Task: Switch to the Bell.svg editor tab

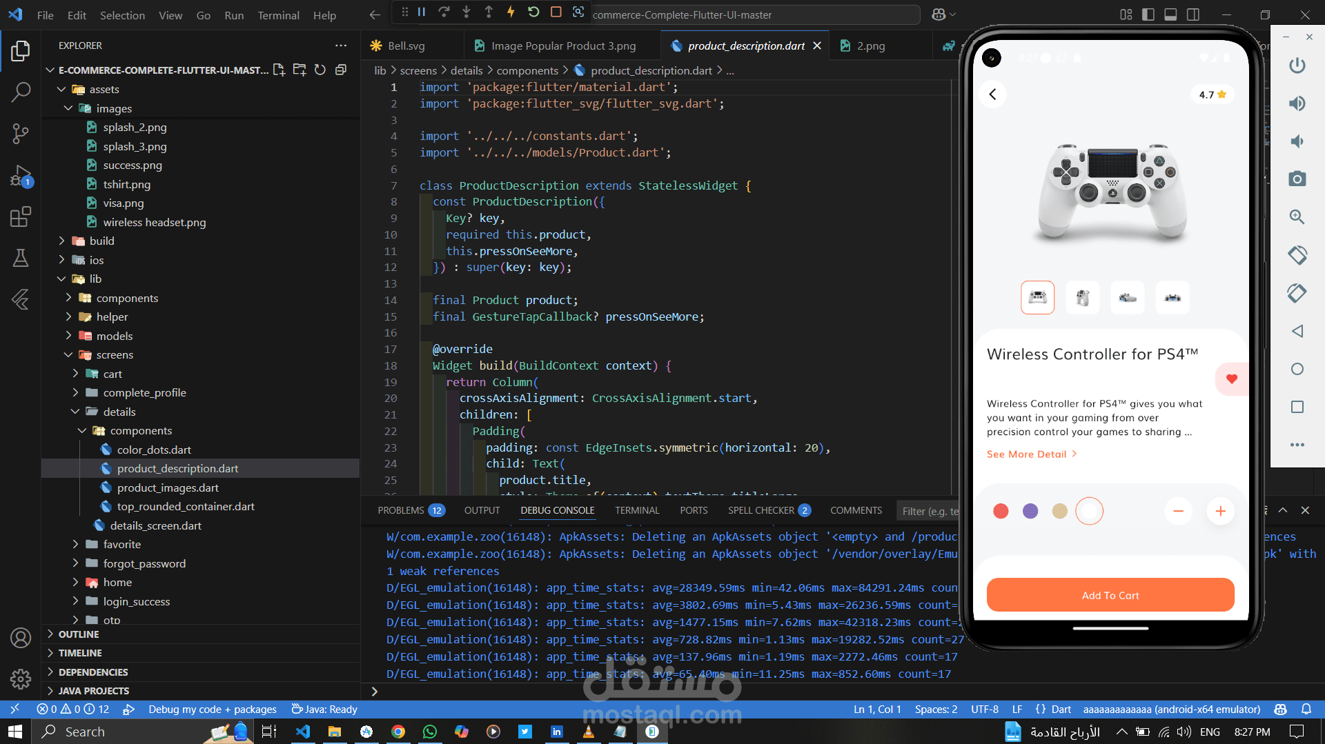Action: coord(413,46)
